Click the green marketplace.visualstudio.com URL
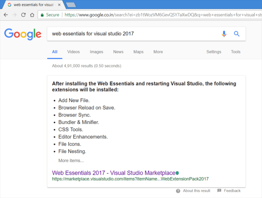 point(130,179)
